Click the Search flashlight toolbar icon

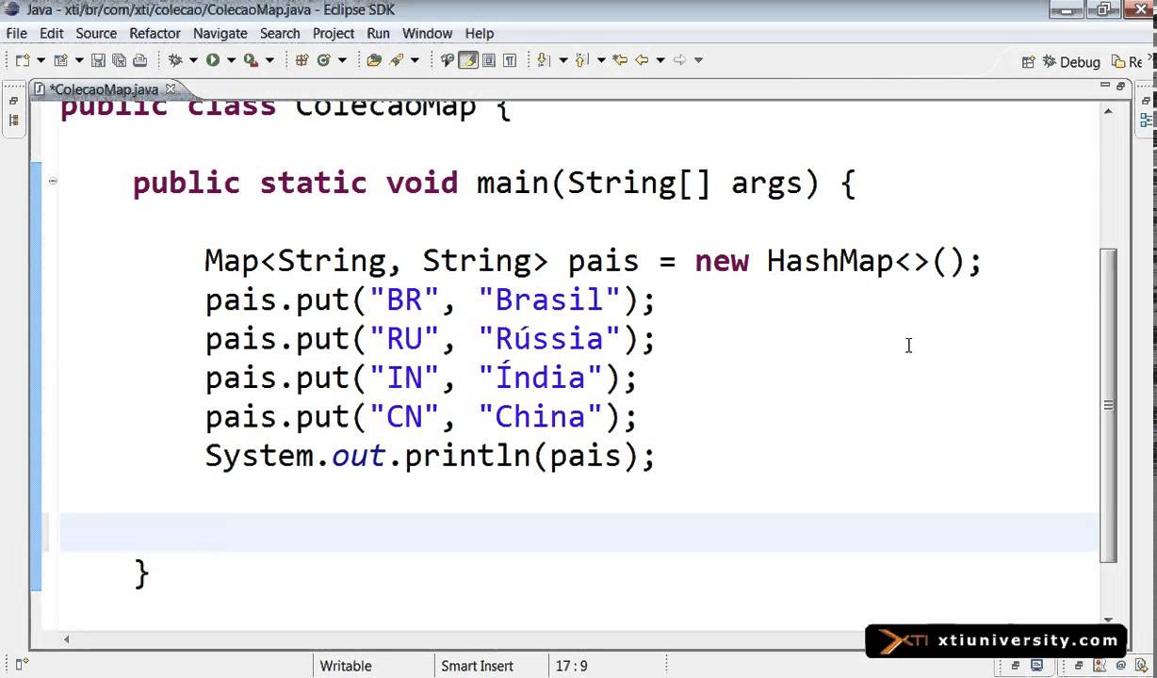(x=397, y=60)
